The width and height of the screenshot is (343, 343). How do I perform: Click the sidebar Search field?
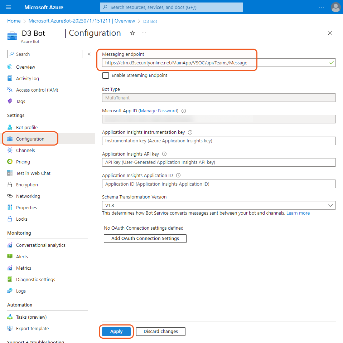click(45, 54)
